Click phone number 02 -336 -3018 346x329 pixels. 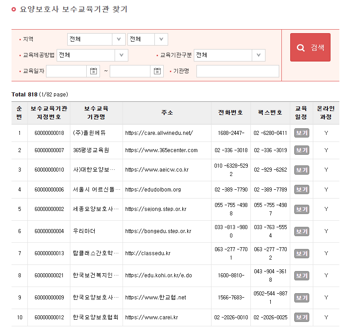(231, 150)
